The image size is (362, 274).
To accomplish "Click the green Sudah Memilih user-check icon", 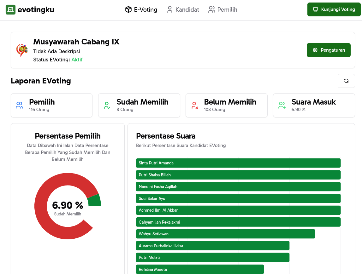I will coord(107,105).
